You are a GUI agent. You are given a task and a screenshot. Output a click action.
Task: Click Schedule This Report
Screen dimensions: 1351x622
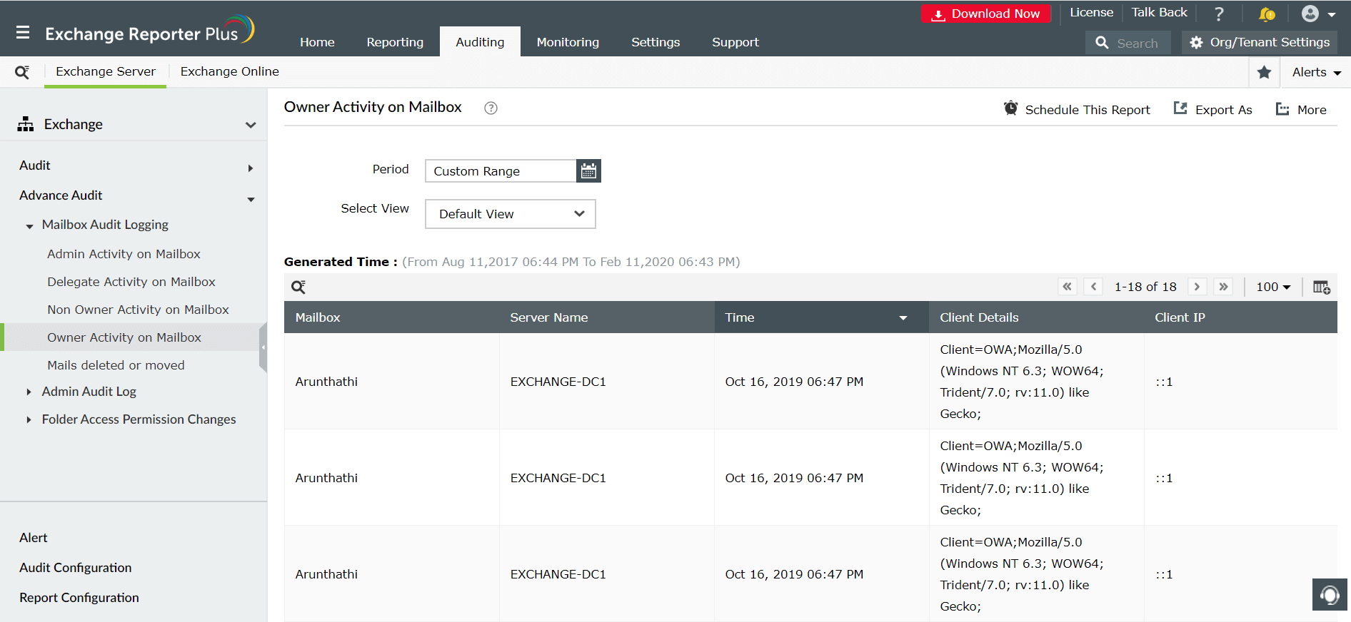1077,109
